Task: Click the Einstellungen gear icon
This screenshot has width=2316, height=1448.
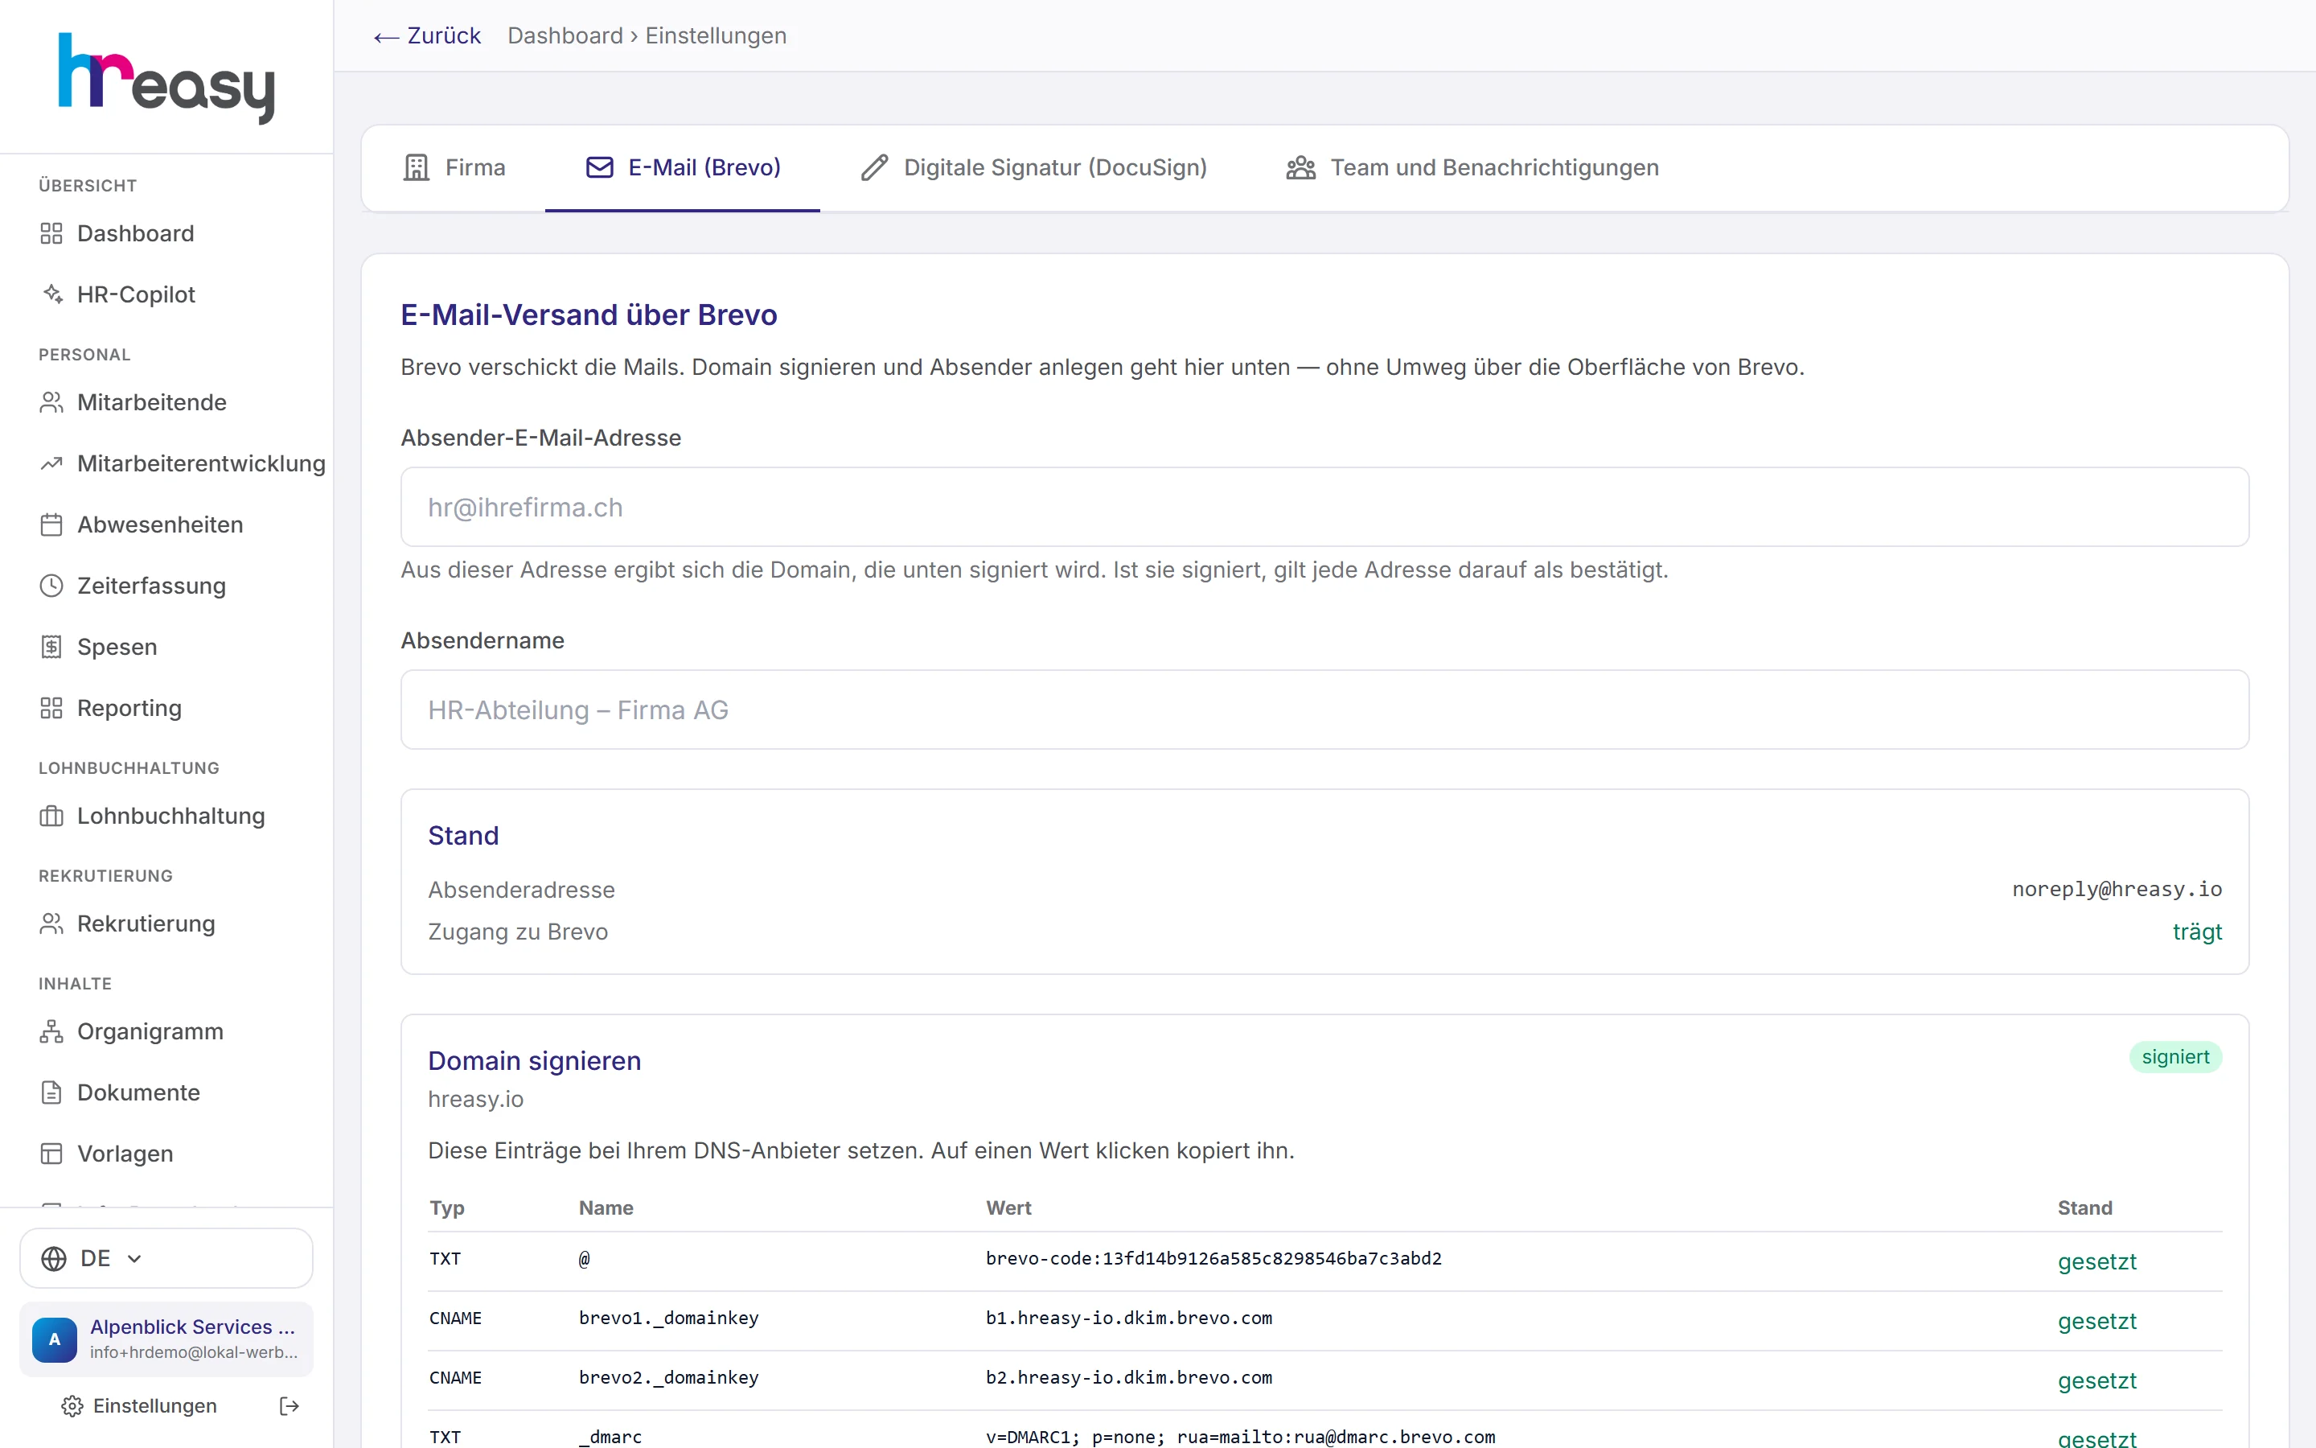Action: coord(72,1406)
